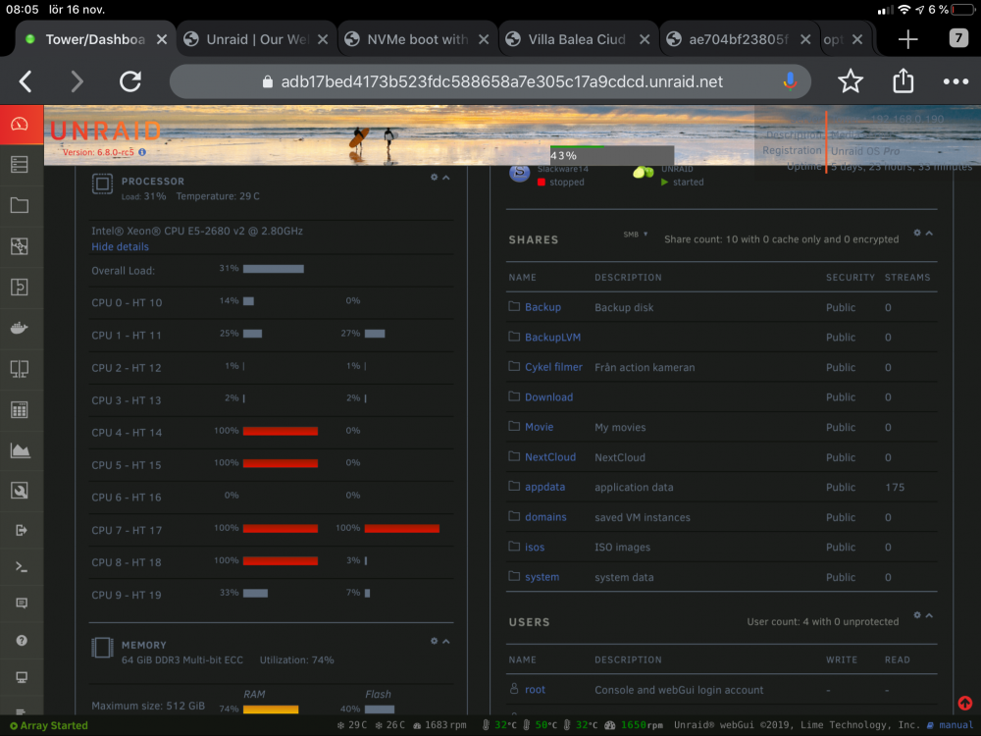Open the Logout arrow icon in sidebar

(x=22, y=531)
